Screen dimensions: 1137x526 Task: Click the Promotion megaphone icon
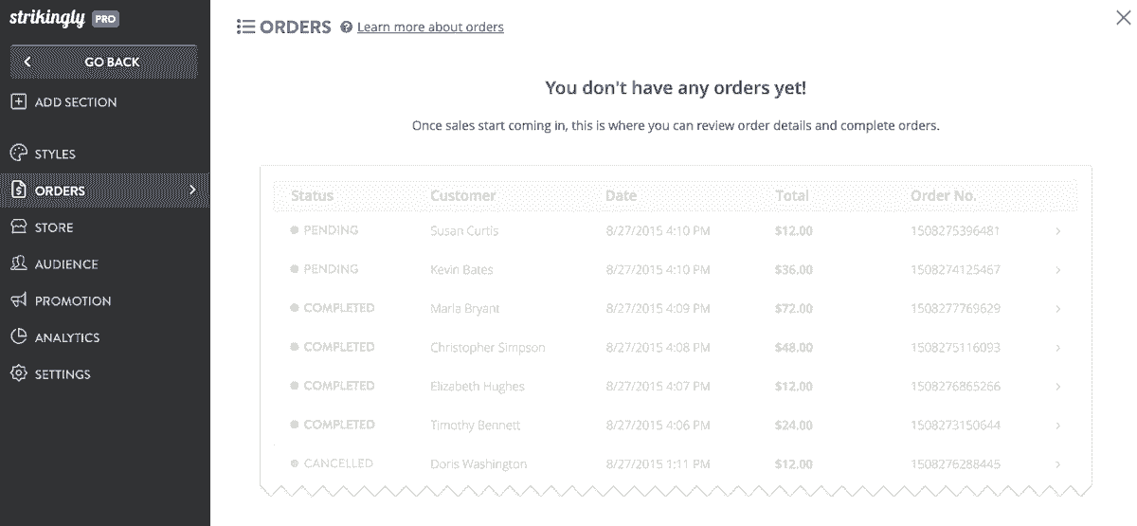click(x=18, y=300)
